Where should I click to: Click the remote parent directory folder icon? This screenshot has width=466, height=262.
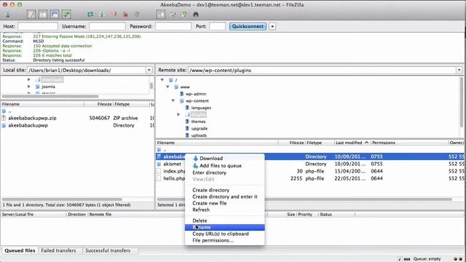coord(159,150)
